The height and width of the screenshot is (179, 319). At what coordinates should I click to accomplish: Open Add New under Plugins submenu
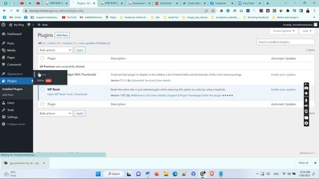pos(8,95)
